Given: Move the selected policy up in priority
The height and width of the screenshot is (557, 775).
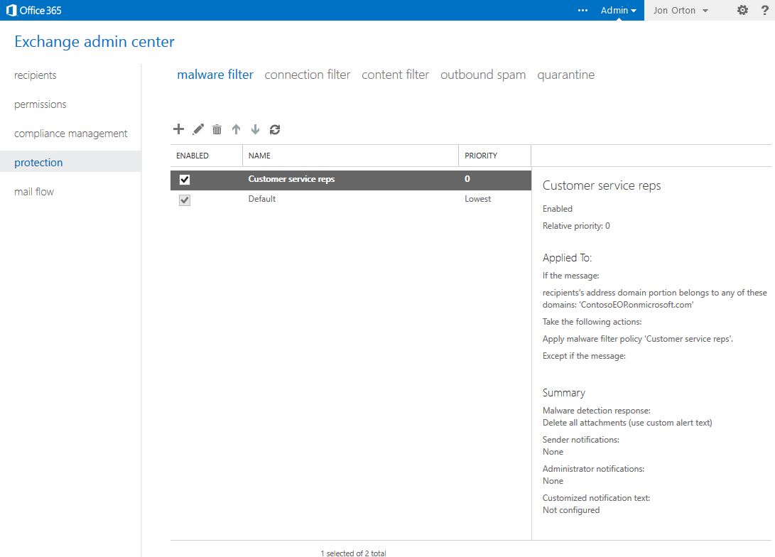Looking at the screenshot, I should [x=236, y=129].
